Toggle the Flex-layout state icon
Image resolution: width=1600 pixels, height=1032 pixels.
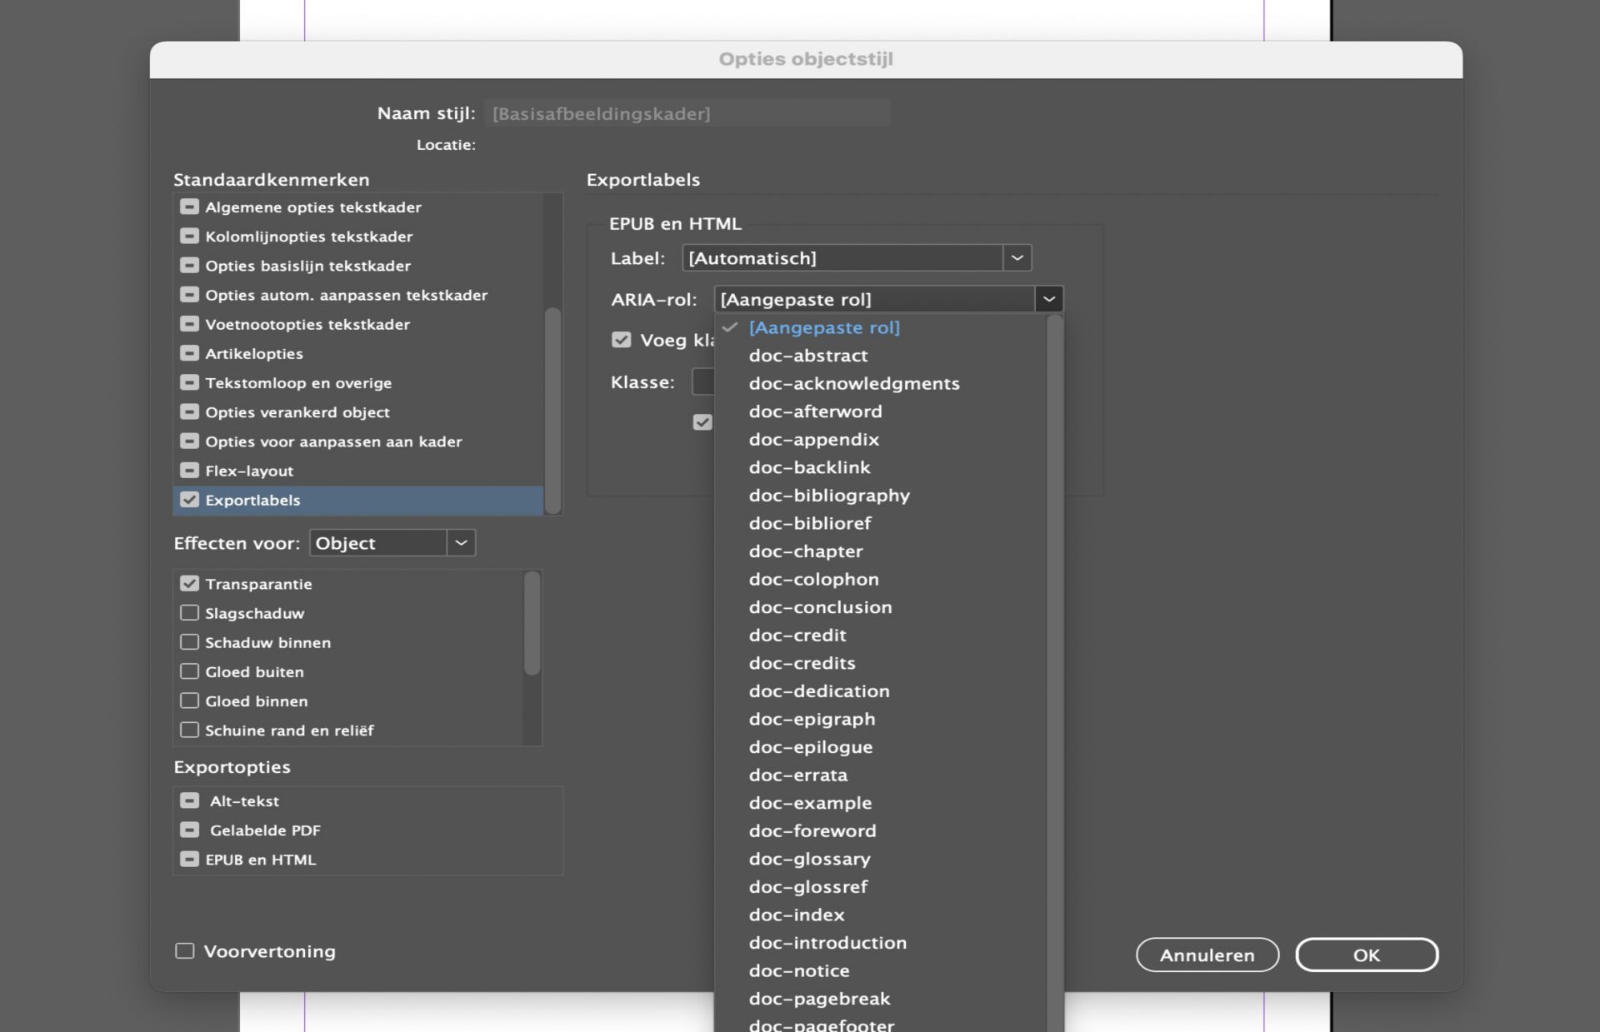coord(189,471)
